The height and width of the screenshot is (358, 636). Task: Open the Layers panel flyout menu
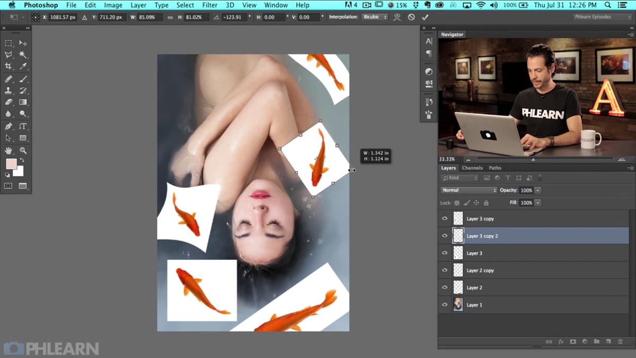click(x=631, y=168)
